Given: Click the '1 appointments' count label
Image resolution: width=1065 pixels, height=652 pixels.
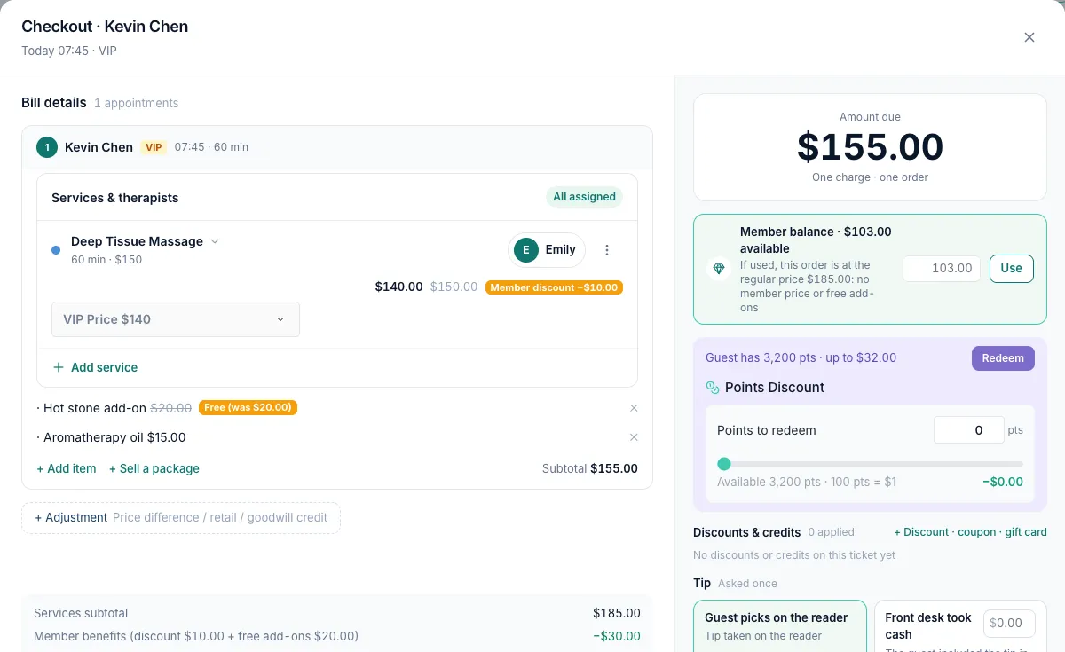Looking at the screenshot, I should pyautogui.click(x=137, y=103).
